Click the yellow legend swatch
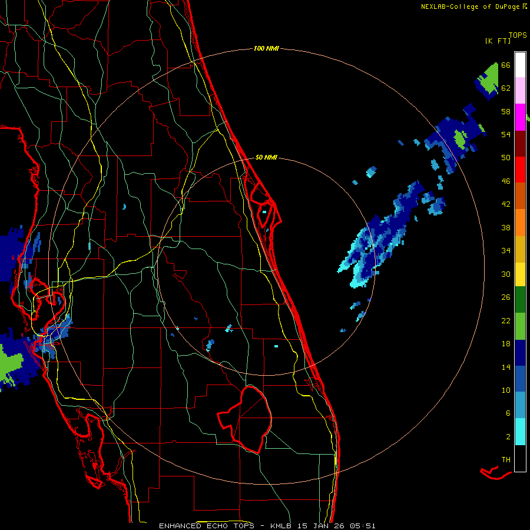 coord(520,274)
